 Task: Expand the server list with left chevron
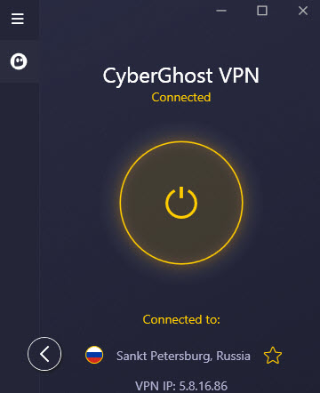(44, 354)
